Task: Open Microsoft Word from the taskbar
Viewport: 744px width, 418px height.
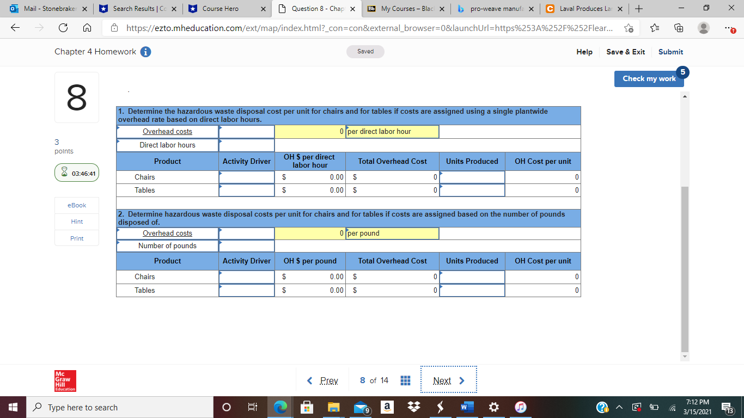Action: tap(466, 407)
